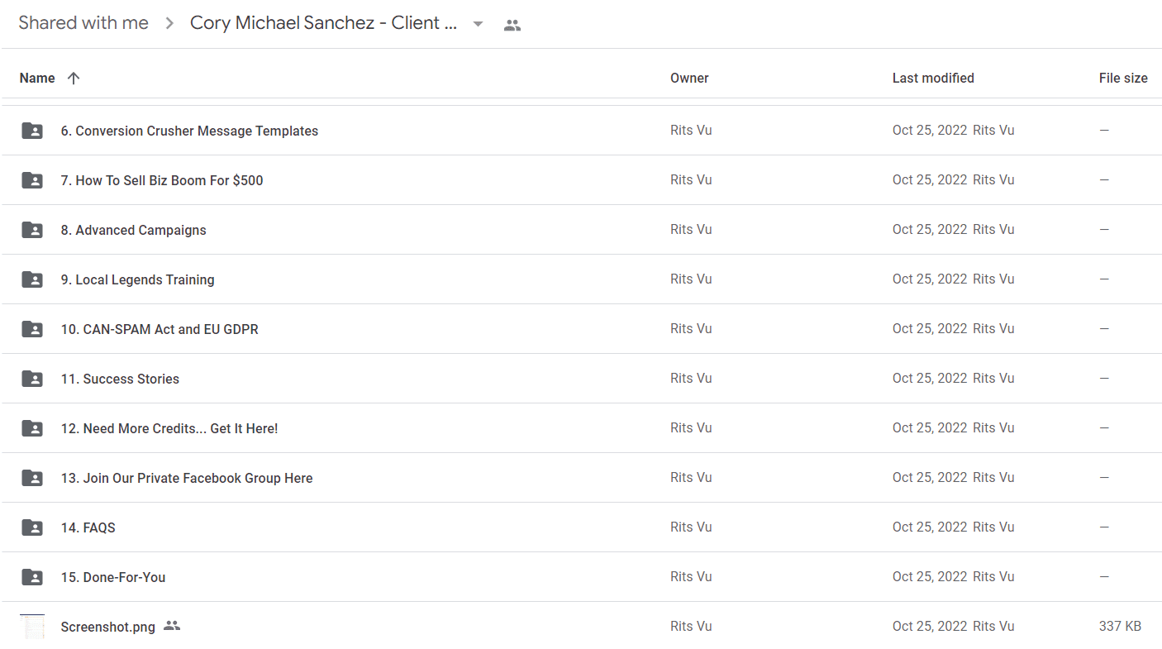Select 12. Need More Credits... Get It Here!
1162x649 pixels.
pyautogui.click(x=169, y=428)
